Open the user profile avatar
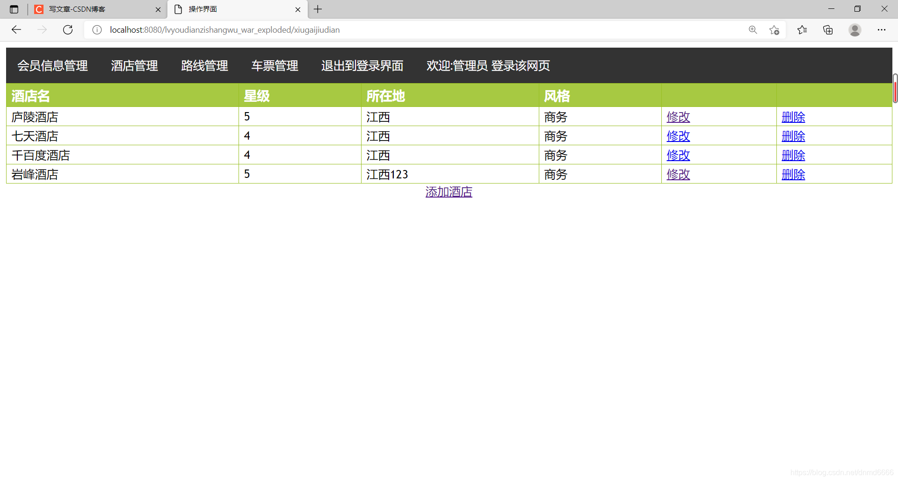This screenshot has height=481, width=898. 855,30
